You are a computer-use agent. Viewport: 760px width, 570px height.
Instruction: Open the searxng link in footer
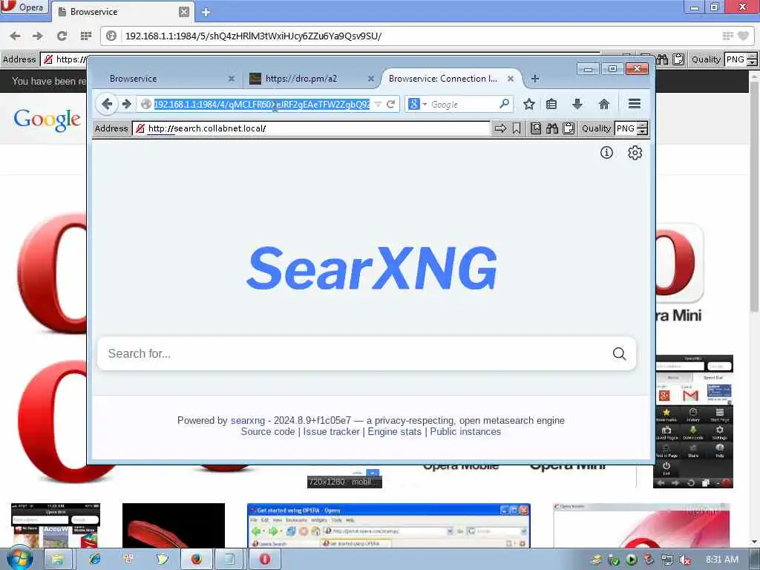248,420
